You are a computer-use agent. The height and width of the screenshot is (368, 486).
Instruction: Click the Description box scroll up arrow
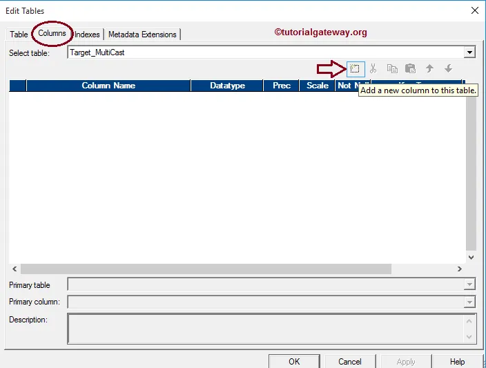469,322
